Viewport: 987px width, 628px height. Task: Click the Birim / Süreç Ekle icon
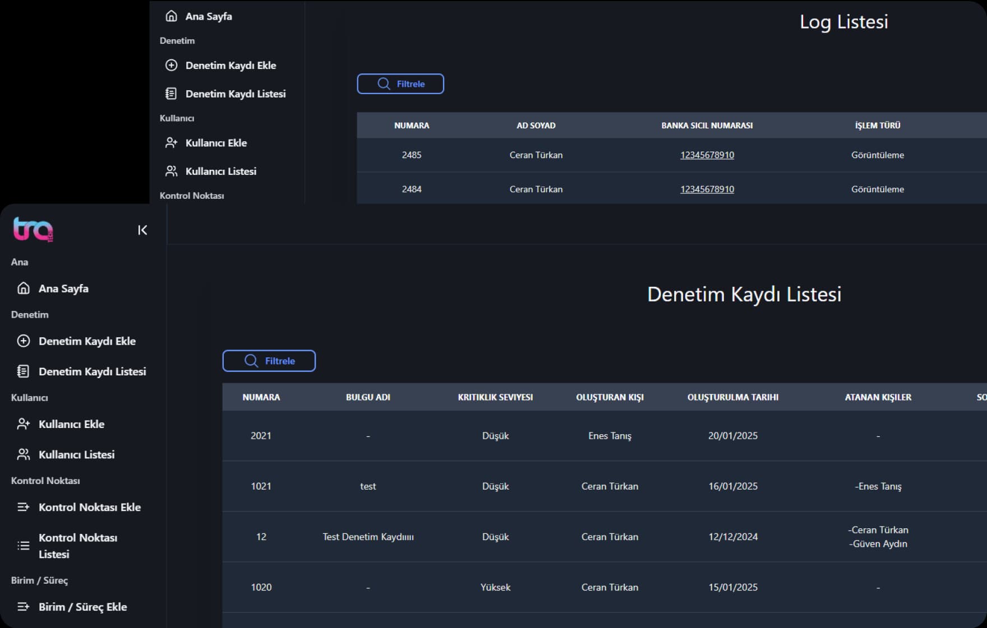click(24, 607)
